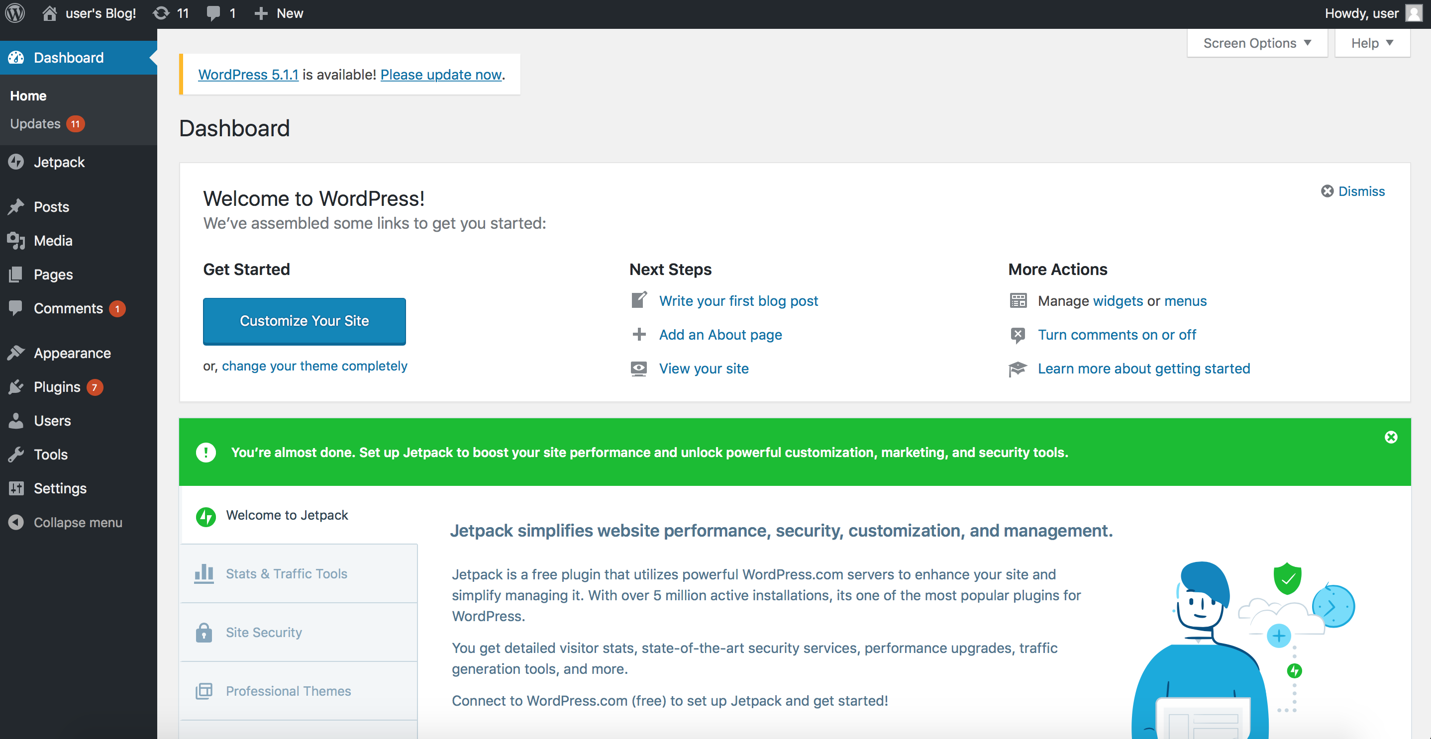The height and width of the screenshot is (739, 1431).
Task: Expand the Help dropdown tab
Action: click(x=1372, y=43)
